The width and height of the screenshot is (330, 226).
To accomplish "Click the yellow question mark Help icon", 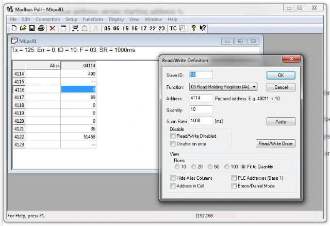I will (x=193, y=28).
